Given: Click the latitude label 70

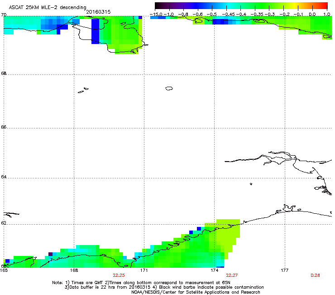Looking at the screenshot, I should 4,15.
